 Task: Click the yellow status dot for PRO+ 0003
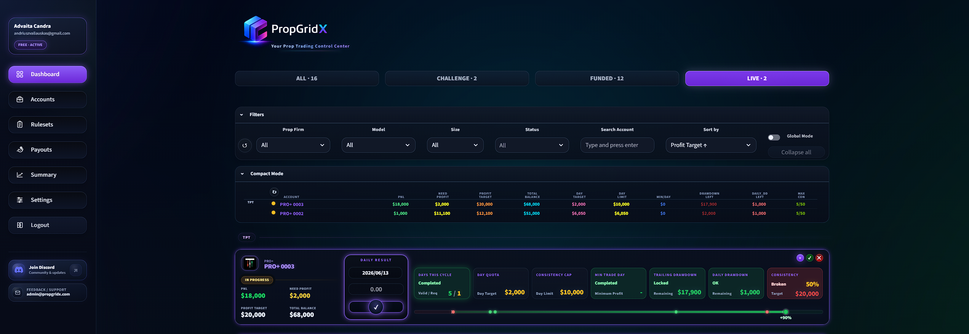pos(273,204)
